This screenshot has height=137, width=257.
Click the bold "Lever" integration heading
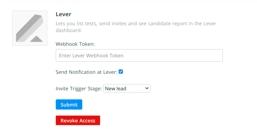pos(64,14)
